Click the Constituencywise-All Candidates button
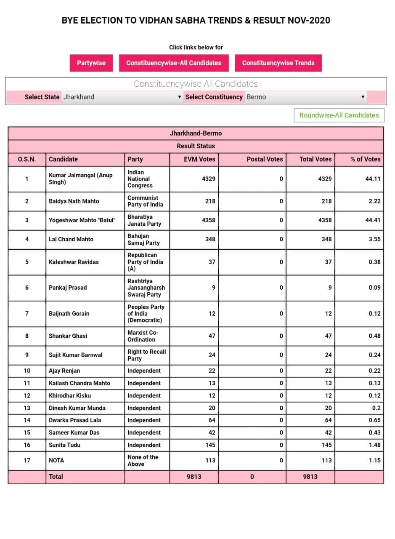This screenshot has height=539, width=395. point(174,63)
